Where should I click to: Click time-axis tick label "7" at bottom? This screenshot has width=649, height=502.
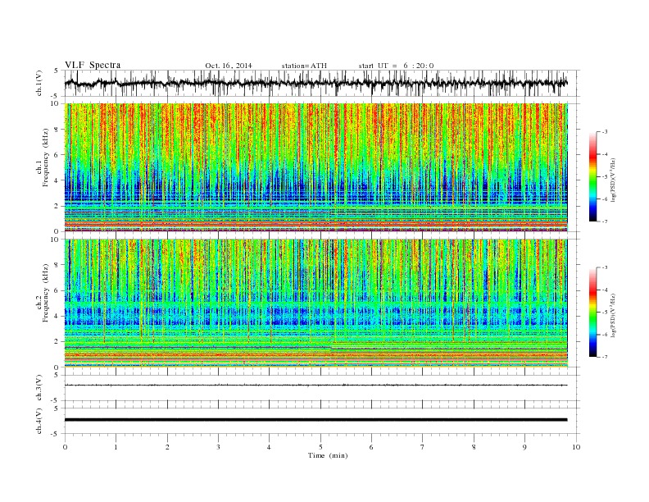click(423, 447)
